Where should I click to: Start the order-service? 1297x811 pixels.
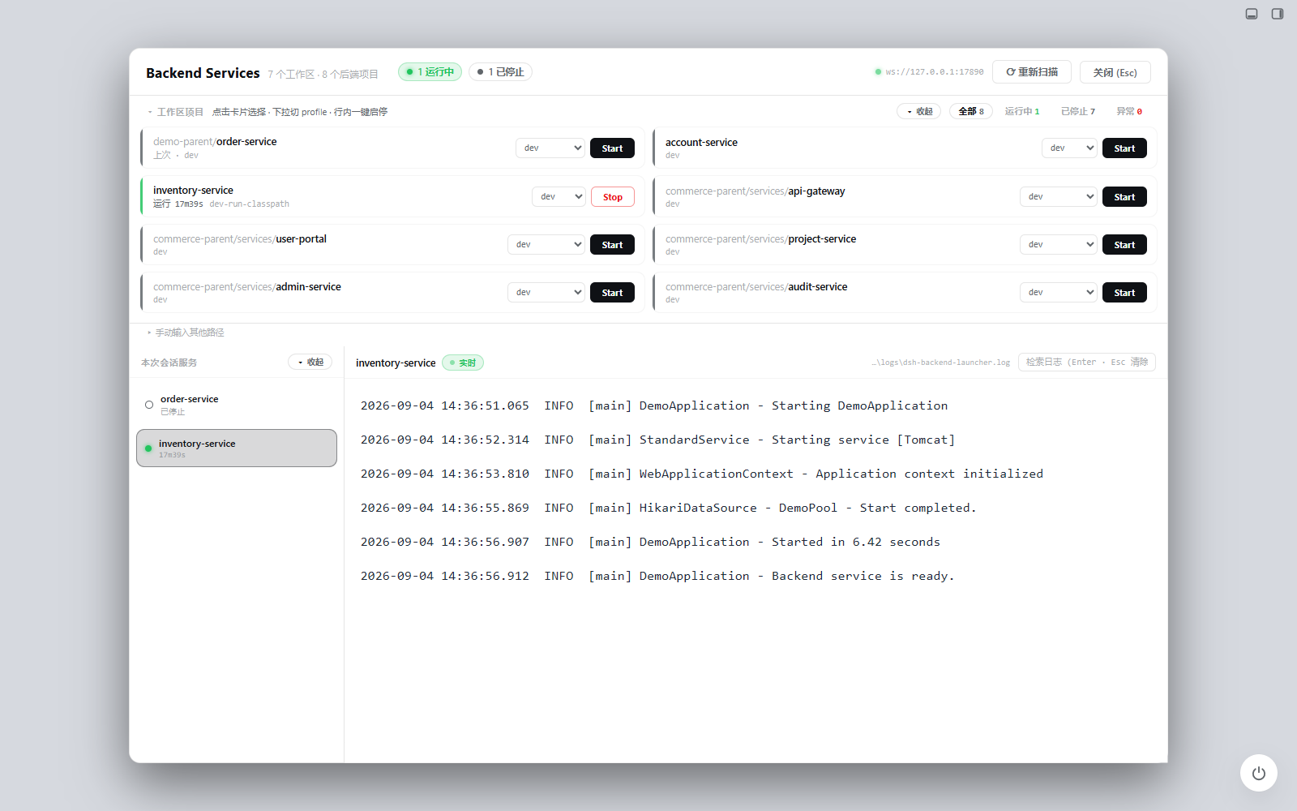click(612, 148)
